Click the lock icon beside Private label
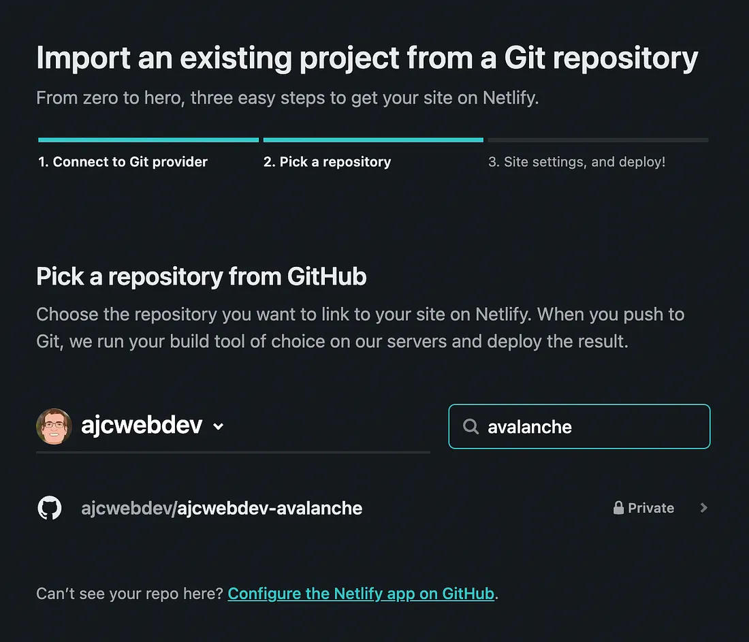 tap(618, 507)
